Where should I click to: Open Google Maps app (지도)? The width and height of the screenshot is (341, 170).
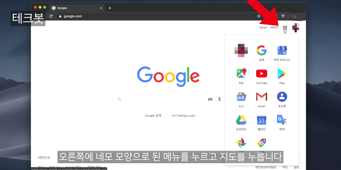pos(241,76)
